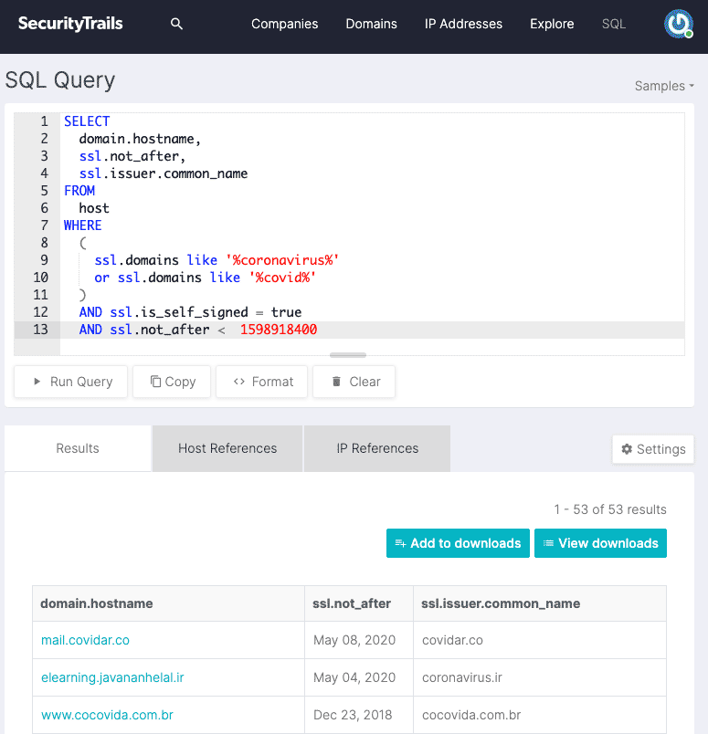Screen dimensions: 708x734
Task: Select the Results tab
Action: 78,448
